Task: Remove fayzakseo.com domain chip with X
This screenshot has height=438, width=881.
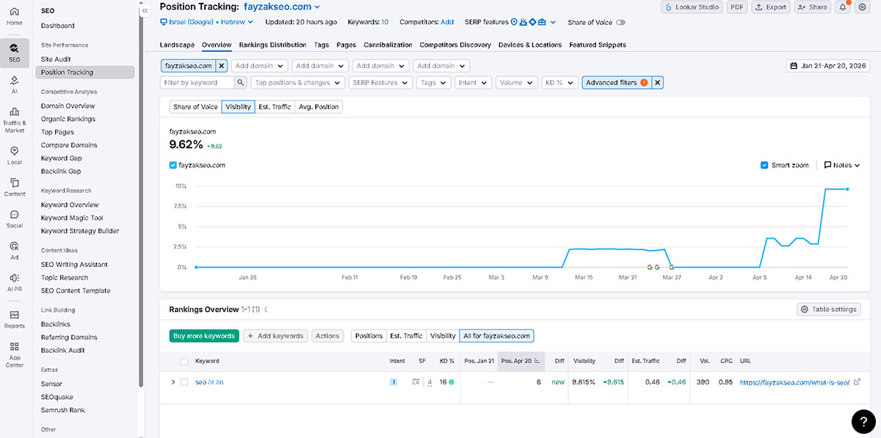Action: (x=222, y=66)
